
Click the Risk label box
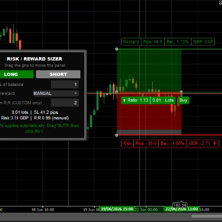(127, 143)
